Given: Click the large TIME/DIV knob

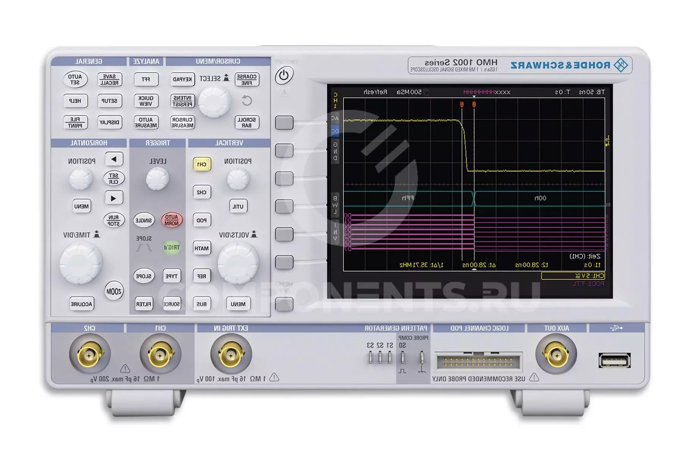Looking at the screenshot, I should pos(81,263).
